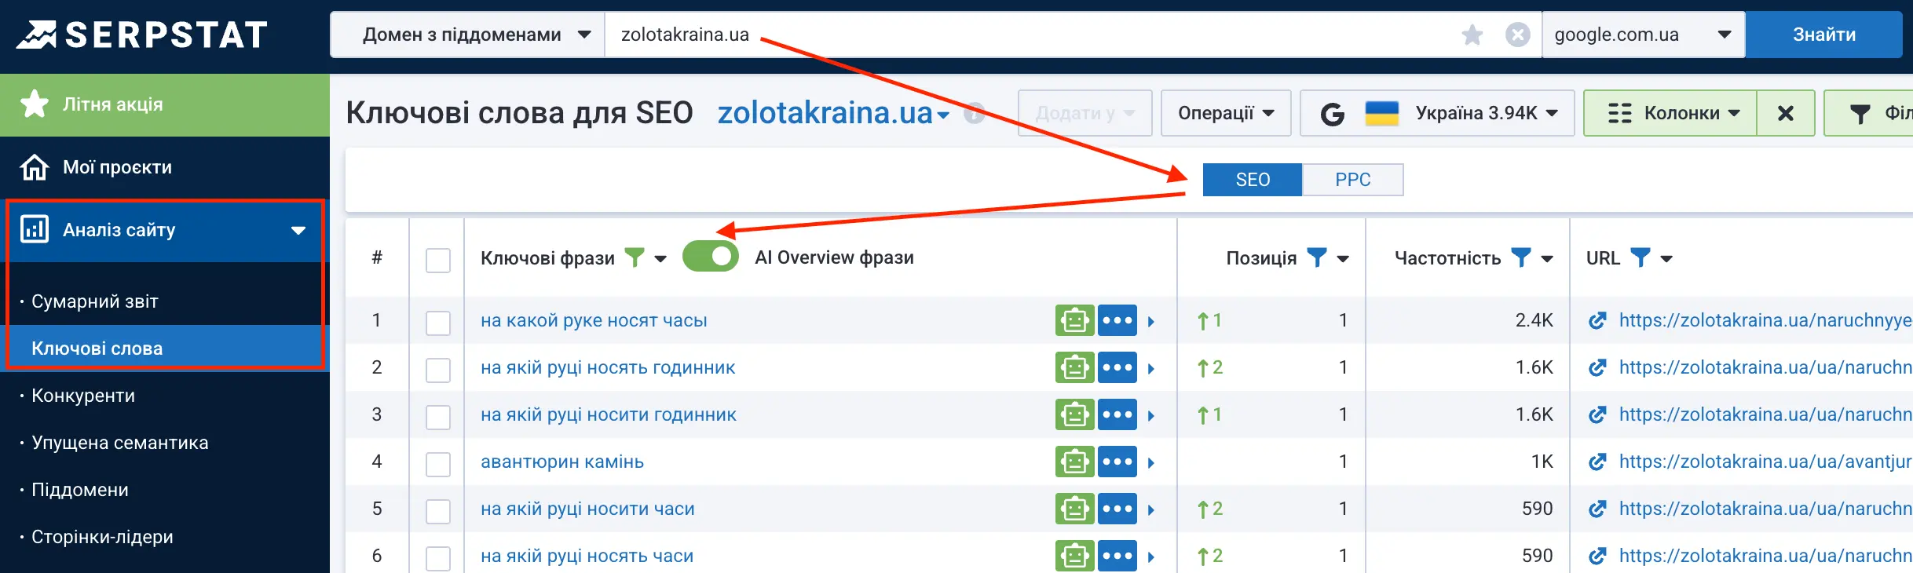Click the help icon beside zolotakraina.ua title
1913x573 pixels.
click(975, 113)
